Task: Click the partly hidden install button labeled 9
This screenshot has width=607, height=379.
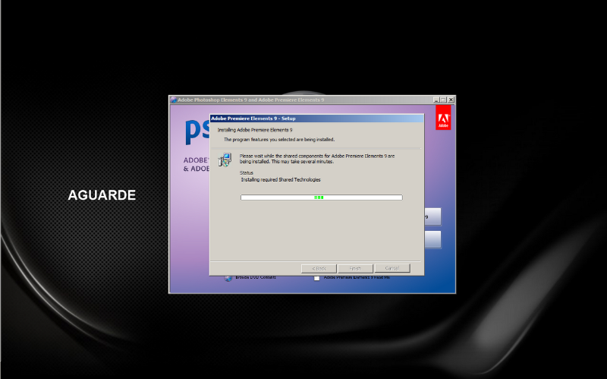Action: point(432,216)
